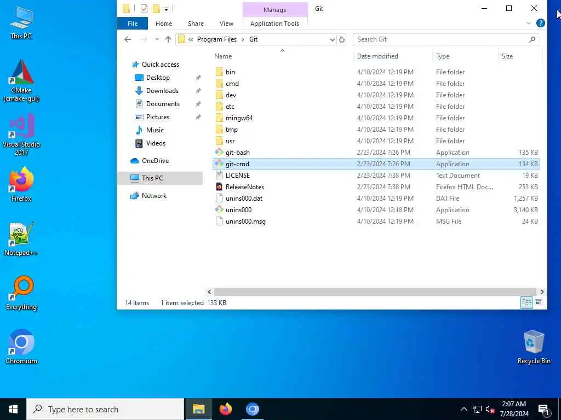Image resolution: width=561 pixels, height=420 pixels.
Task: Open Explorer Help question mark
Action: coord(540,23)
